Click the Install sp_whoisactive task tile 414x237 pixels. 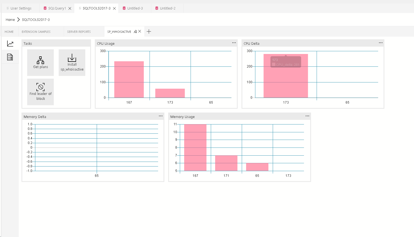[x=72, y=63]
